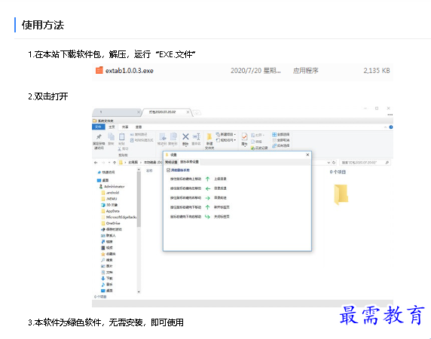Switch to the 共享 ribbon tab
Screen dimensions: 431x339
pos(125,127)
